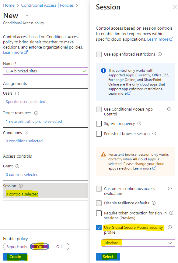Click info icon for Sign-in frequency
The image size is (178, 263).
139,124
